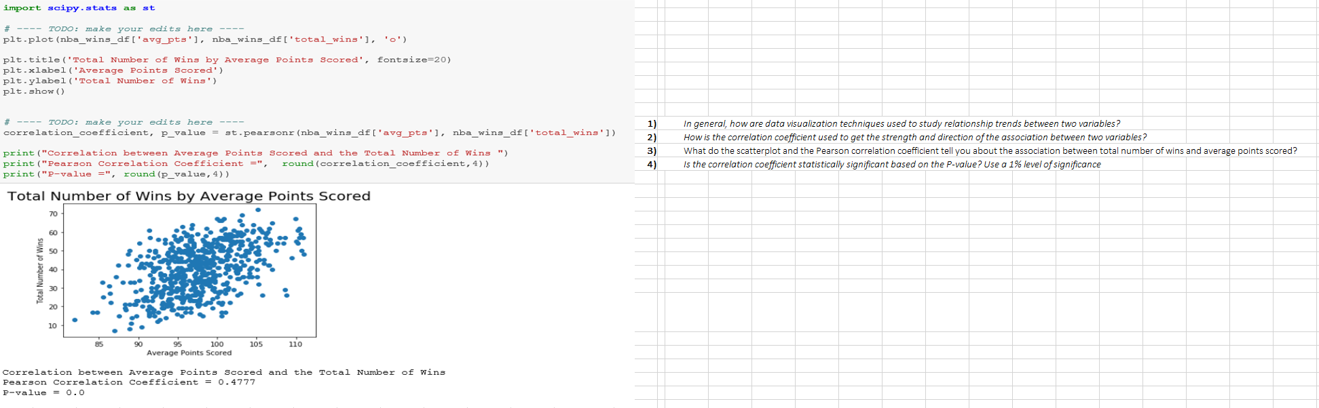Click the output line 'P-value = 0.0'
The image size is (1319, 408).
pos(43,392)
